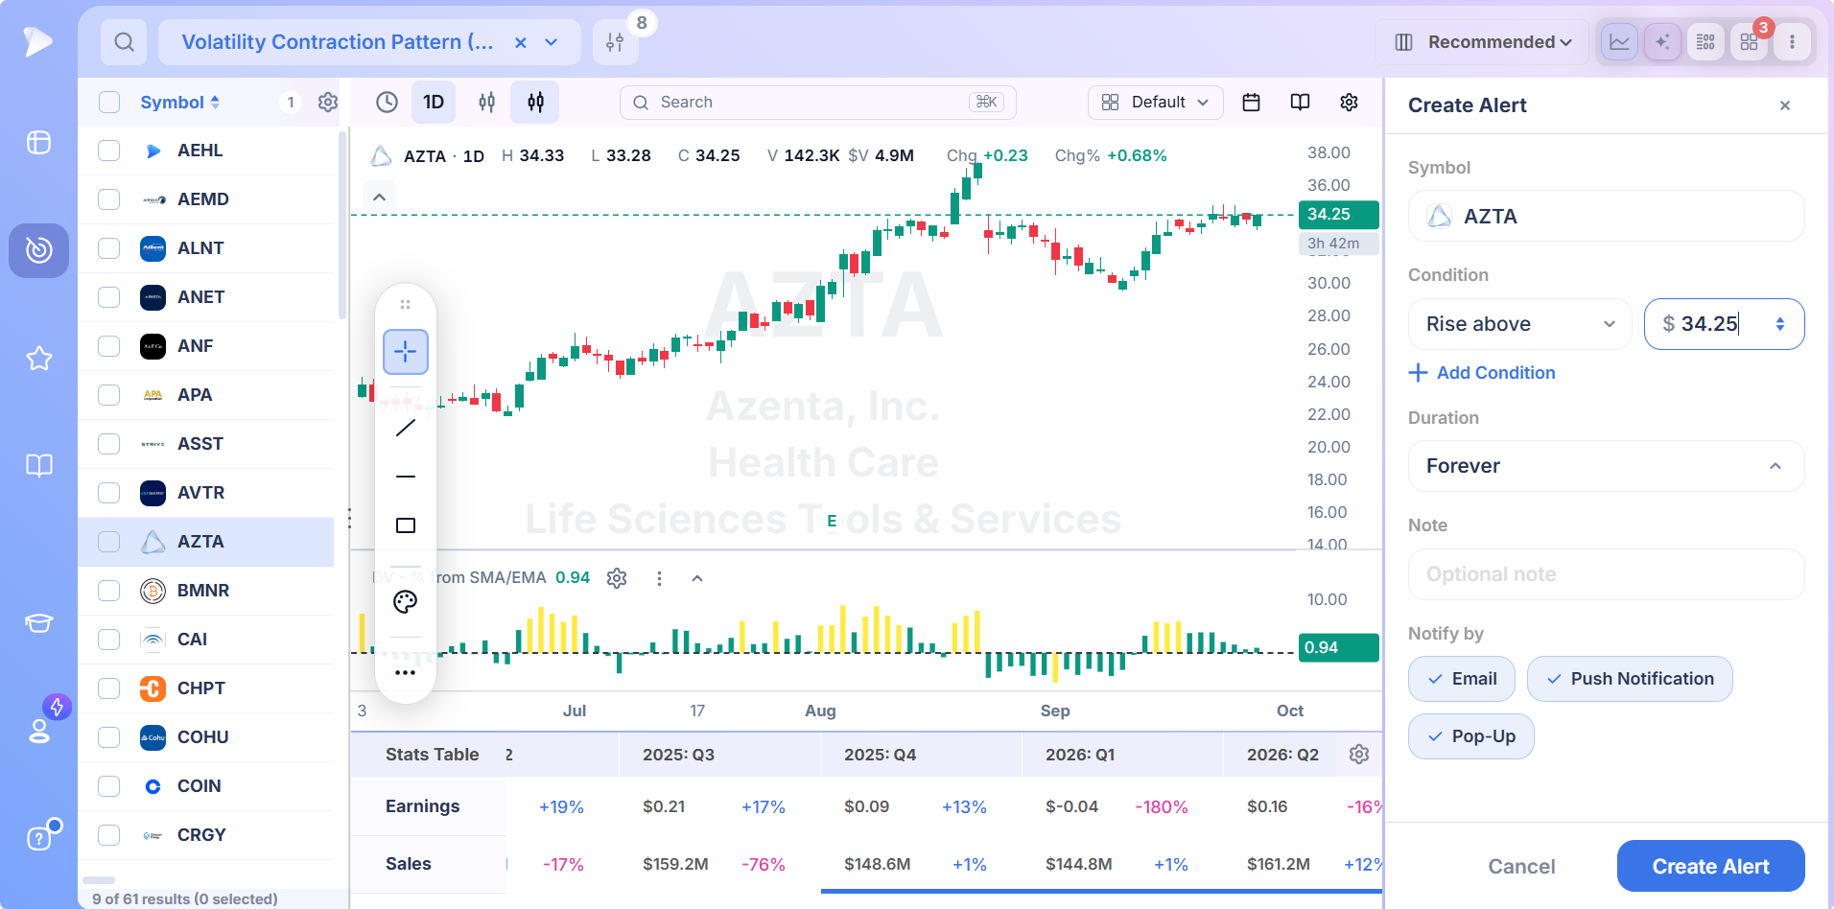
Task: Toggle the select-all checkbox beside Symbol
Action: [109, 103]
